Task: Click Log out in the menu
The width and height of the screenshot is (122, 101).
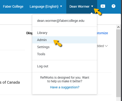Action: coord(65,66)
